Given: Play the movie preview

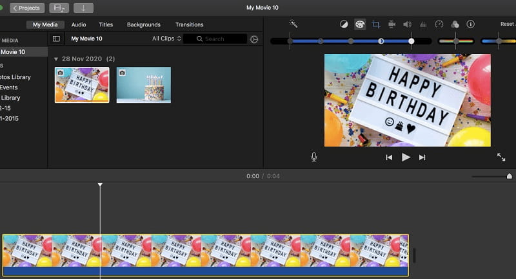Looking at the screenshot, I should pos(406,157).
